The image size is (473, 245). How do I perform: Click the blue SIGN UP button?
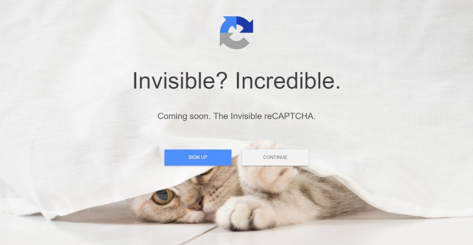pos(198,157)
